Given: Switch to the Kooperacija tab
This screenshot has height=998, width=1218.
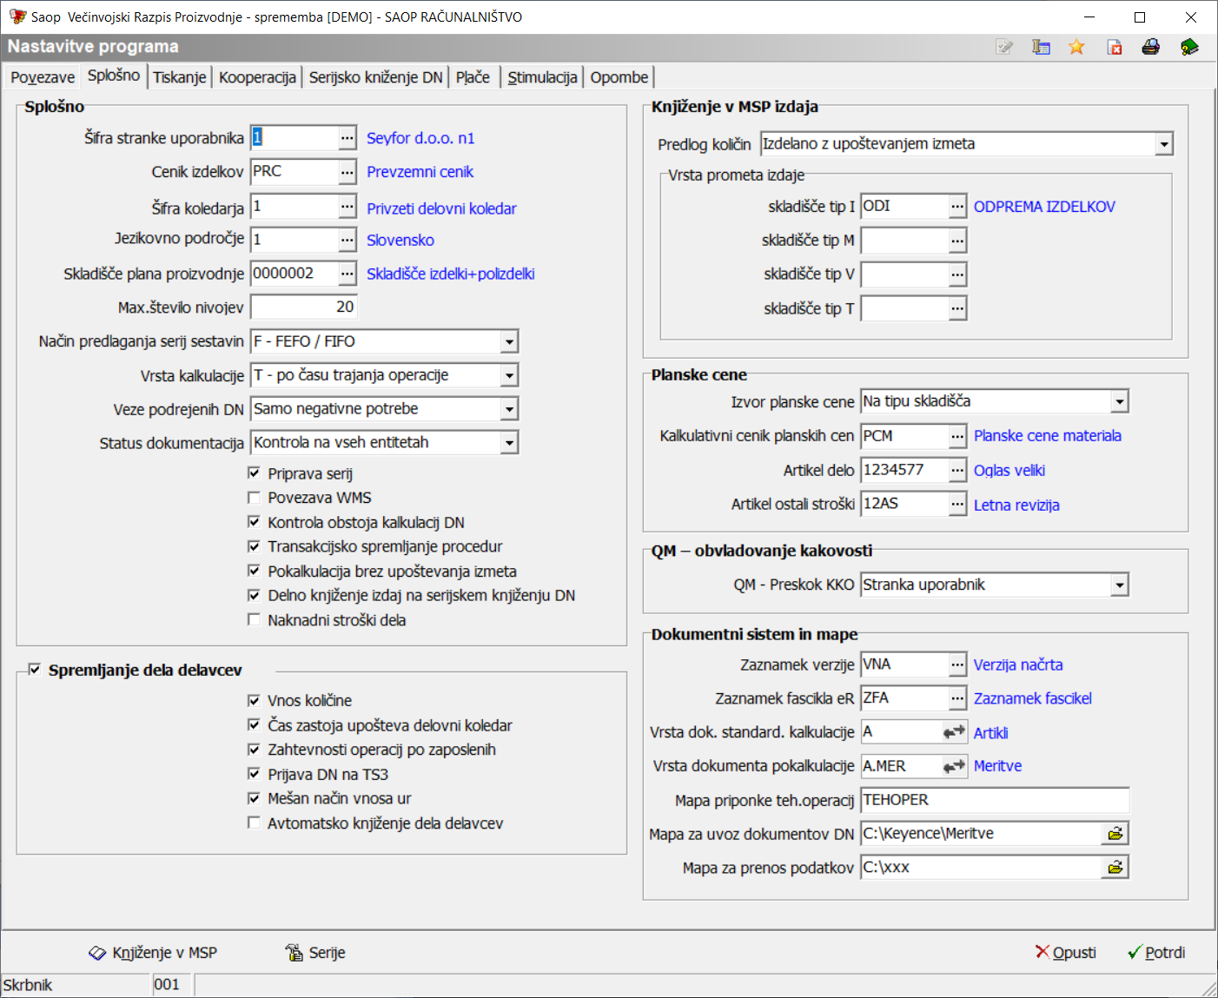Looking at the screenshot, I should (x=257, y=77).
